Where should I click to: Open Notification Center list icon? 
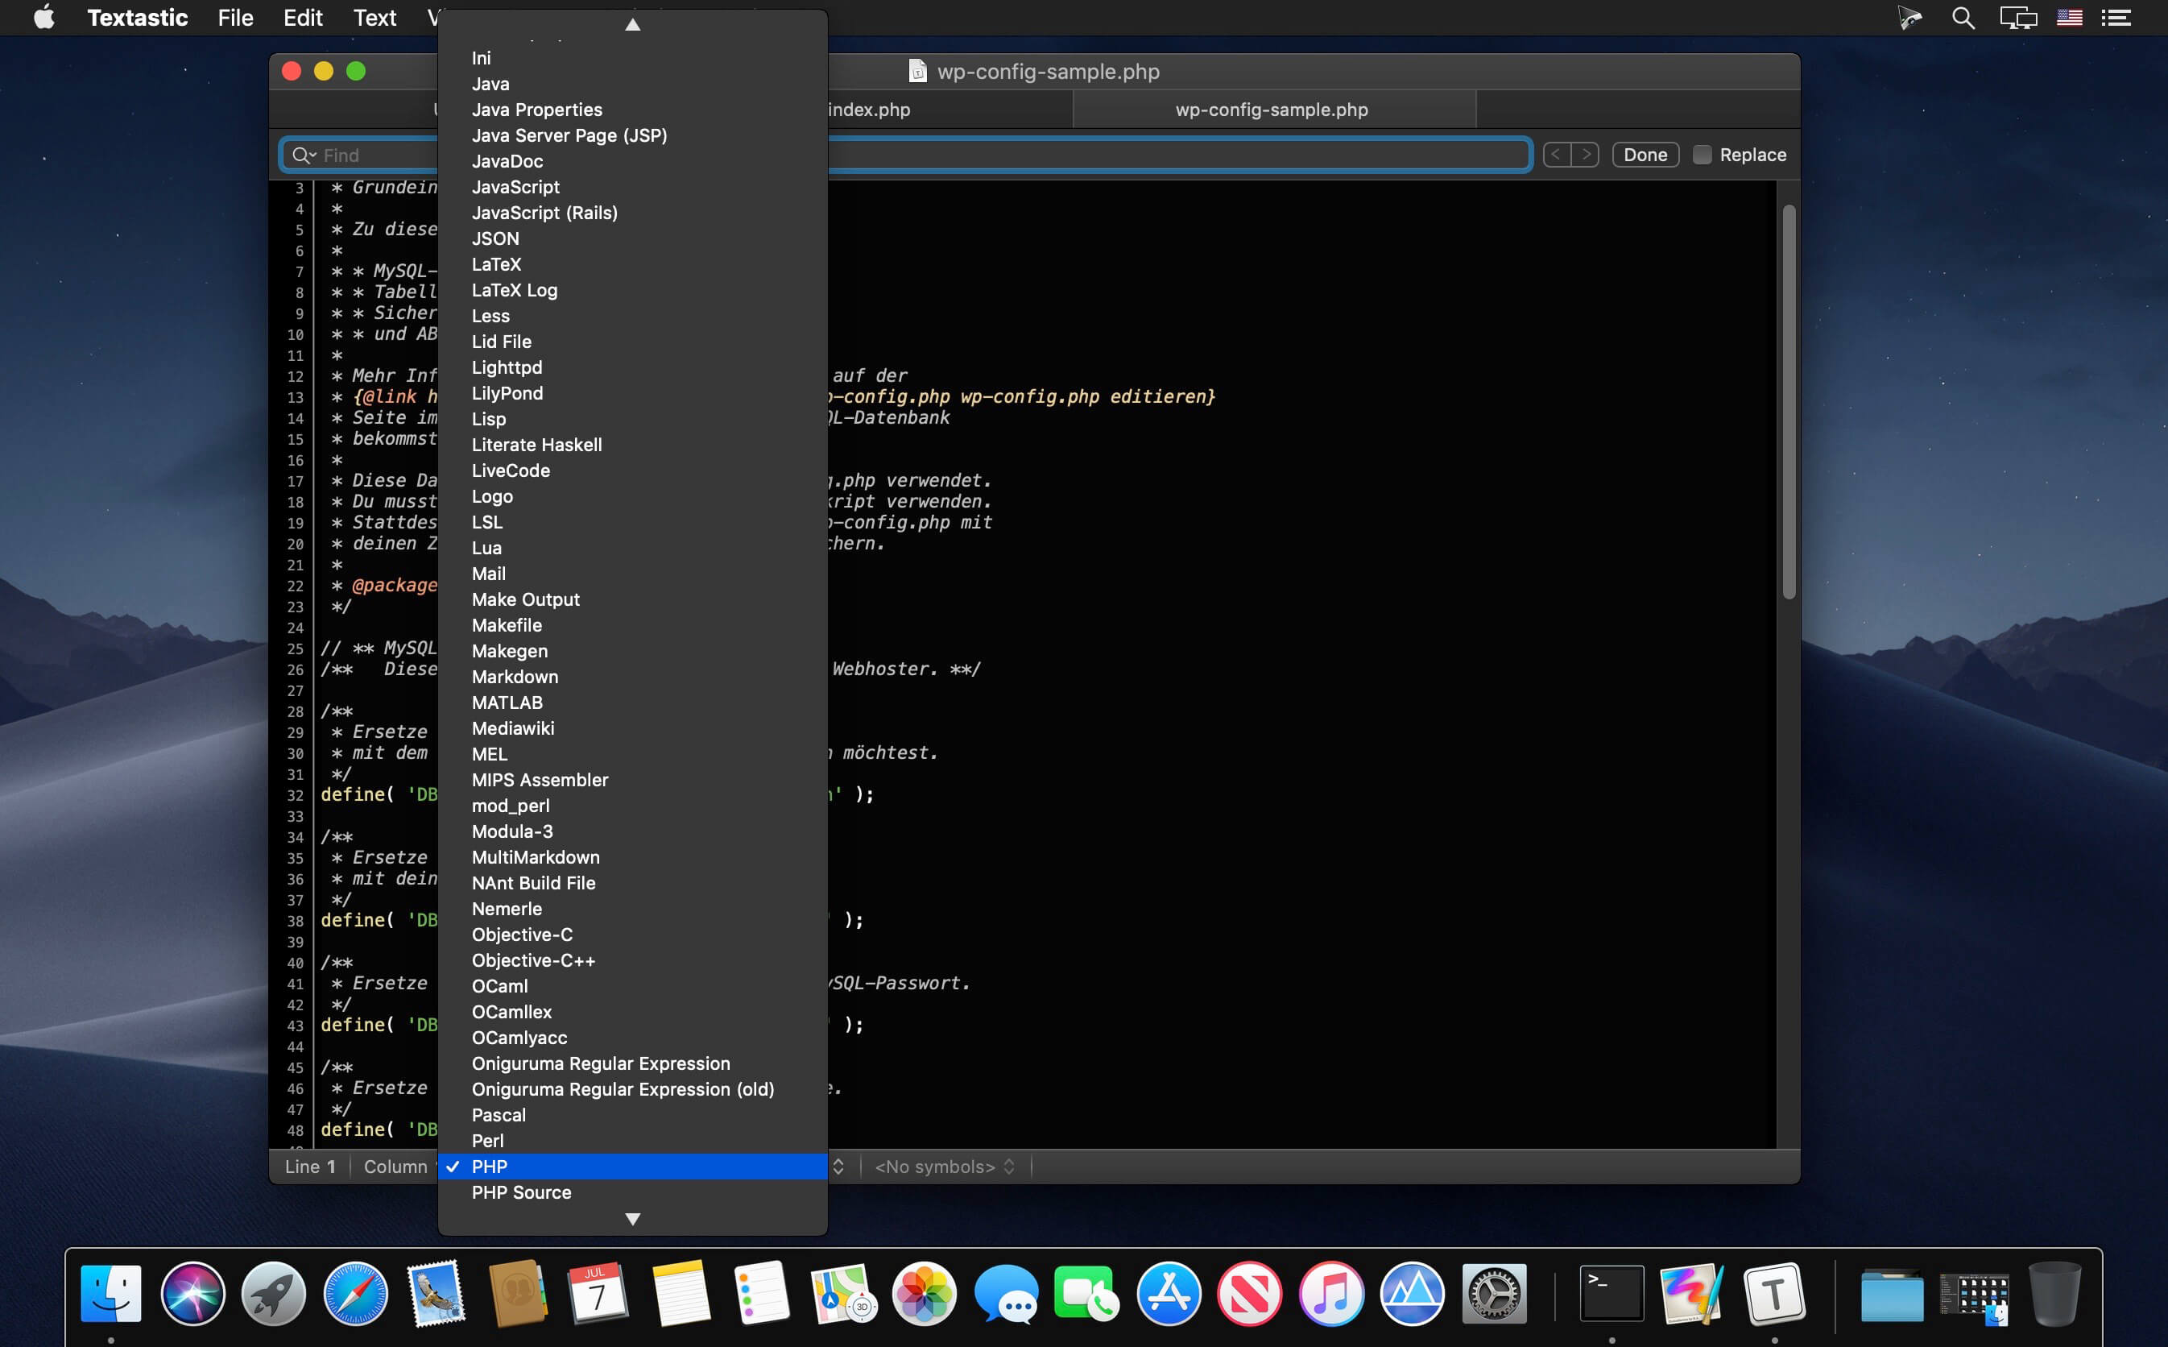click(x=2116, y=18)
